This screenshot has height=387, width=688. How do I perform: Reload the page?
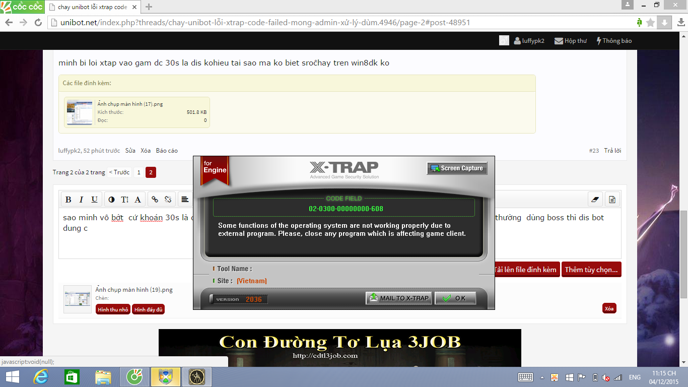38,23
